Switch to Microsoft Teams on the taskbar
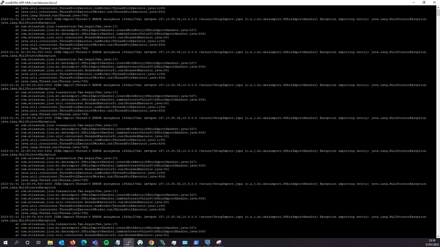Viewport: 440px width, 247px height. click(x=95, y=243)
